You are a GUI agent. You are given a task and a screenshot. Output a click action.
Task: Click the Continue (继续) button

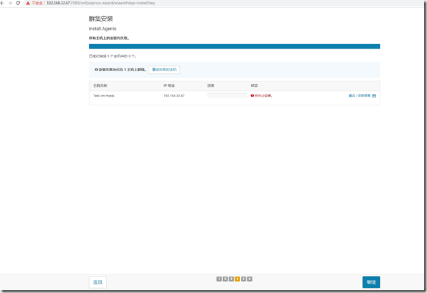[x=371, y=282]
